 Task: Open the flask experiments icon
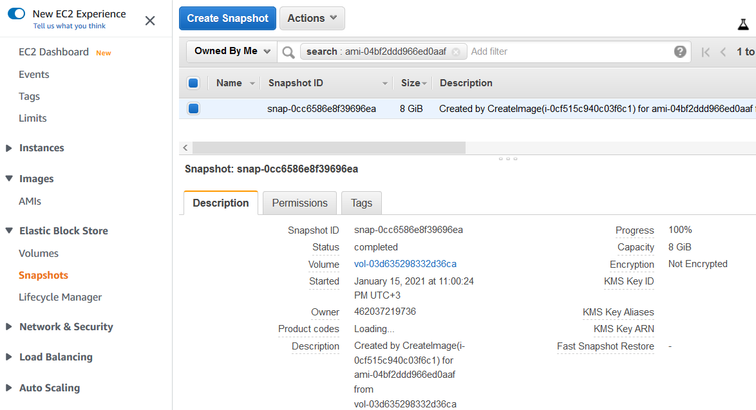coord(743,24)
